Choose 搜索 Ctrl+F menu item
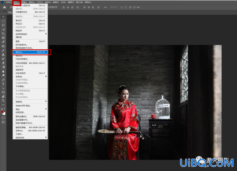The width and height of the screenshot is (237, 171). pos(30,41)
